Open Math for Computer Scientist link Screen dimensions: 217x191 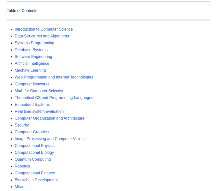pos(39,91)
